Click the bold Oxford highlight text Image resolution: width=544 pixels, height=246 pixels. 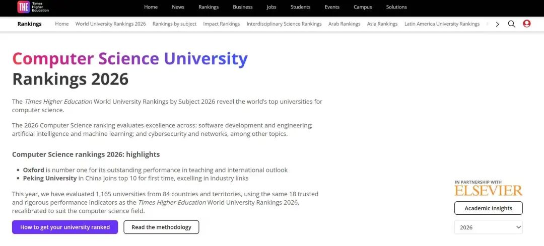34,170
